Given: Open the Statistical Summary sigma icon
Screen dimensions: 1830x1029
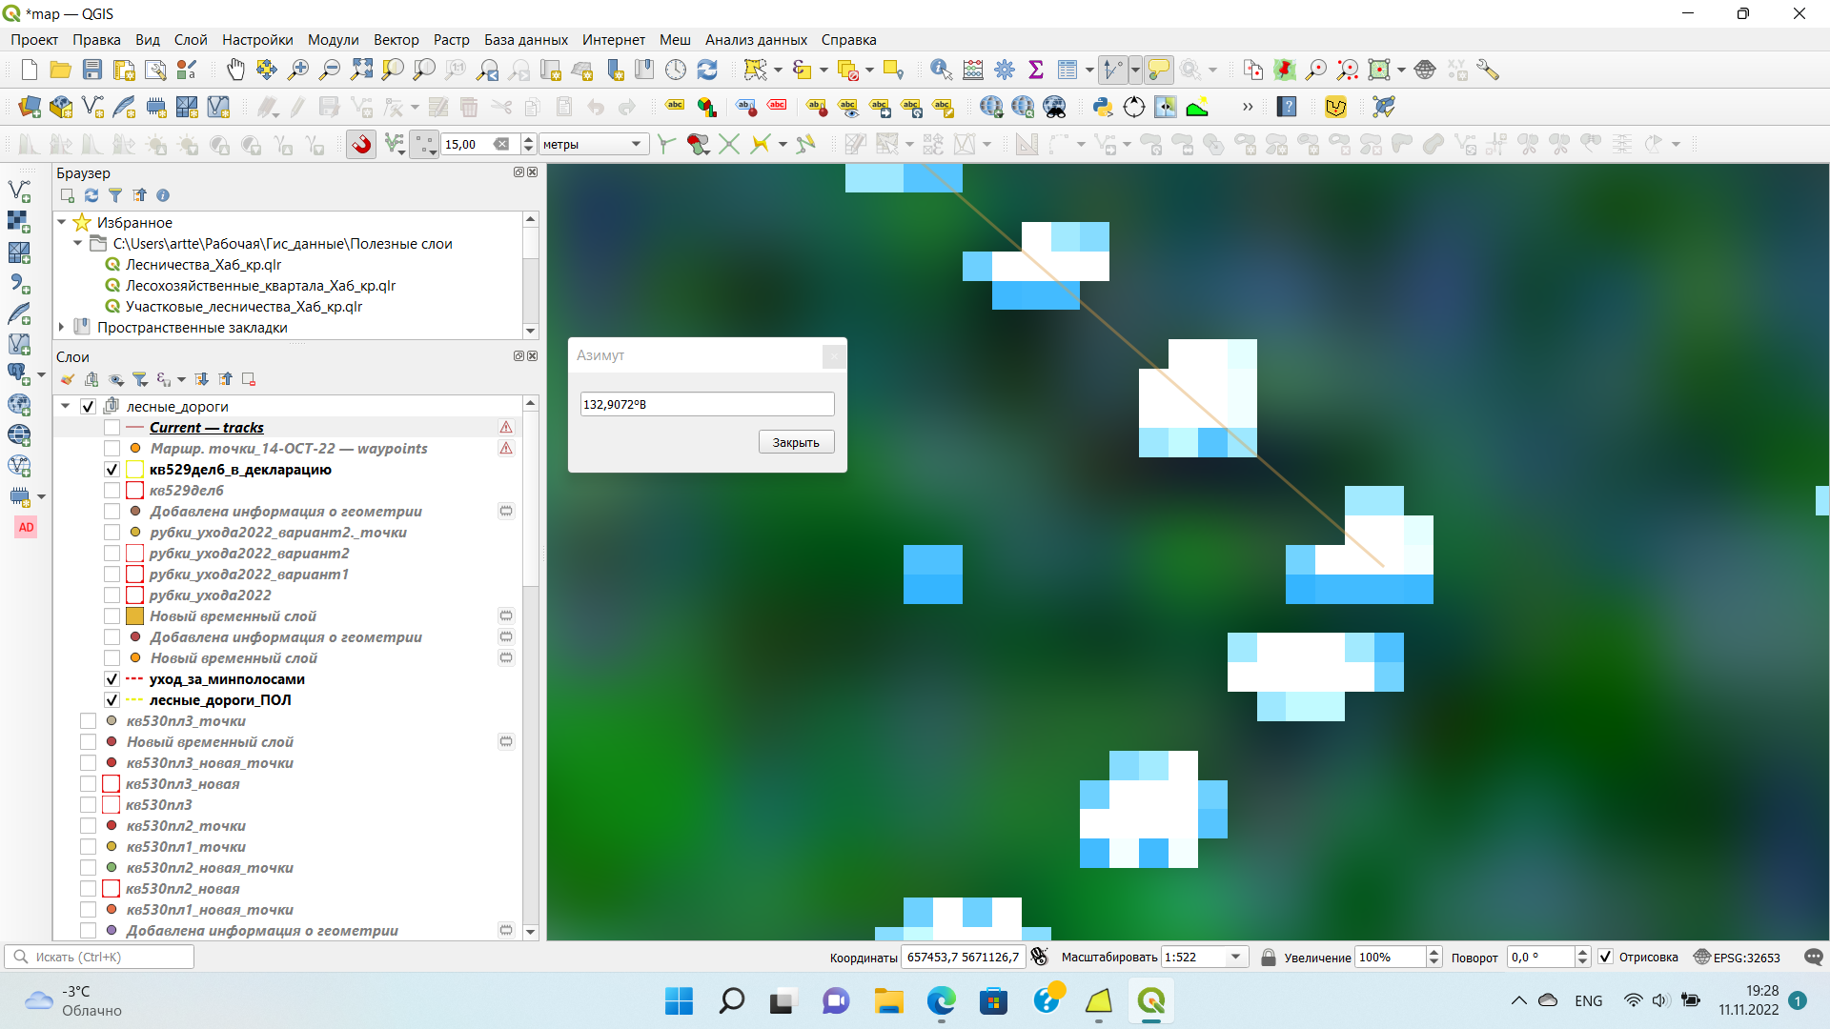Looking at the screenshot, I should (x=1036, y=70).
